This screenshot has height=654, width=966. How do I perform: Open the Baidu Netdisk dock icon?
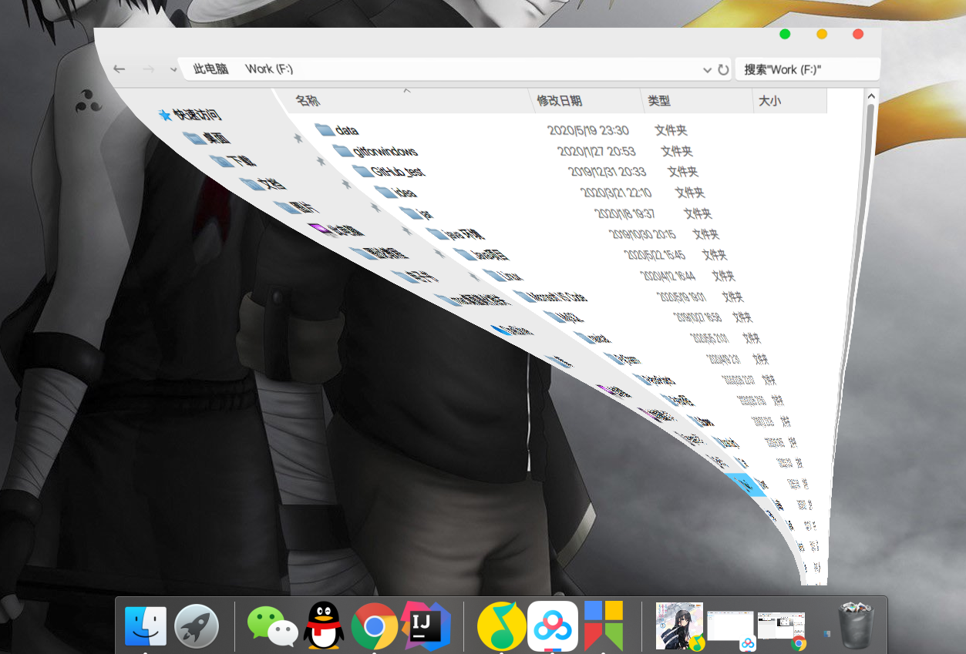point(553,625)
